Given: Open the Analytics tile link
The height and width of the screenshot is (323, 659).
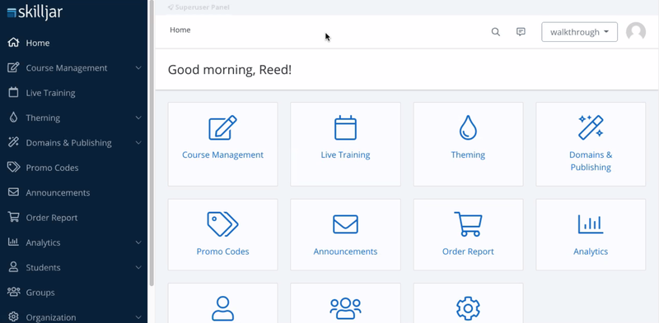Looking at the screenshot, I should click(x=591, y=251).
